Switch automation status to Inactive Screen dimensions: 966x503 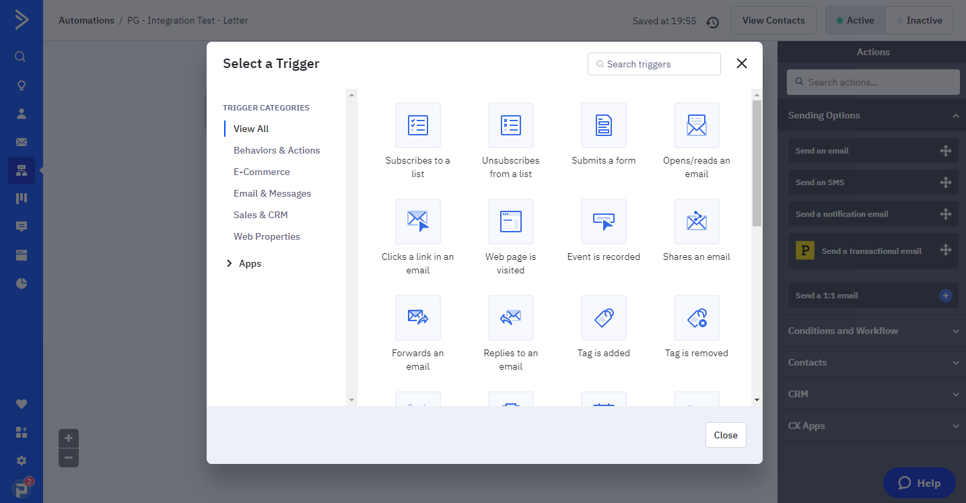(x=919, y=20)
